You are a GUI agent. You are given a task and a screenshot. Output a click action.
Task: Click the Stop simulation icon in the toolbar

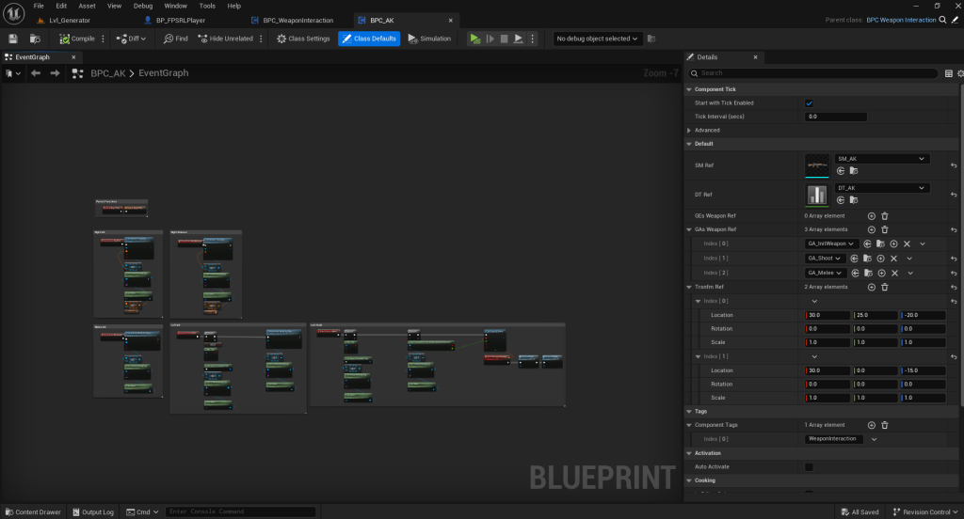tap(505, 39)
